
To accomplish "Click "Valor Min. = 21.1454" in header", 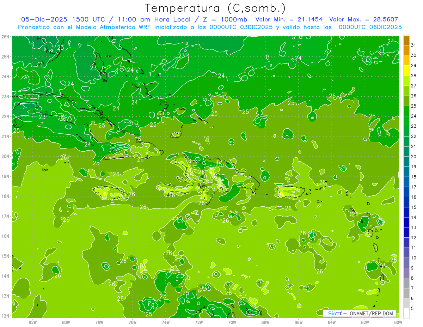I will (289, 19).
